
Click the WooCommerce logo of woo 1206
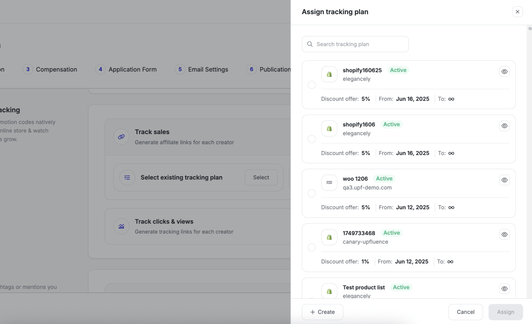[329, 183]
